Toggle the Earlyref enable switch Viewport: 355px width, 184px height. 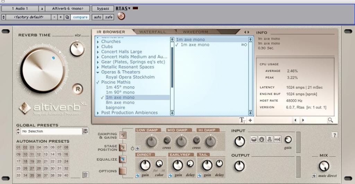point(171,176)
